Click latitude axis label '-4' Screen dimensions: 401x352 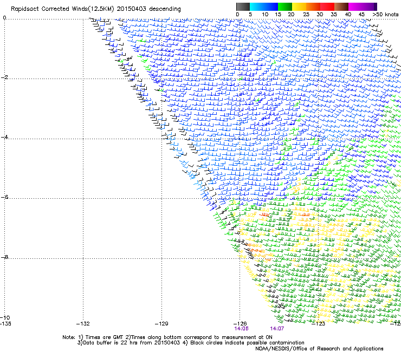[x=4, y=137]
